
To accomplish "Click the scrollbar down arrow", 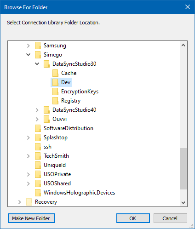I will (x=183, y=203).
